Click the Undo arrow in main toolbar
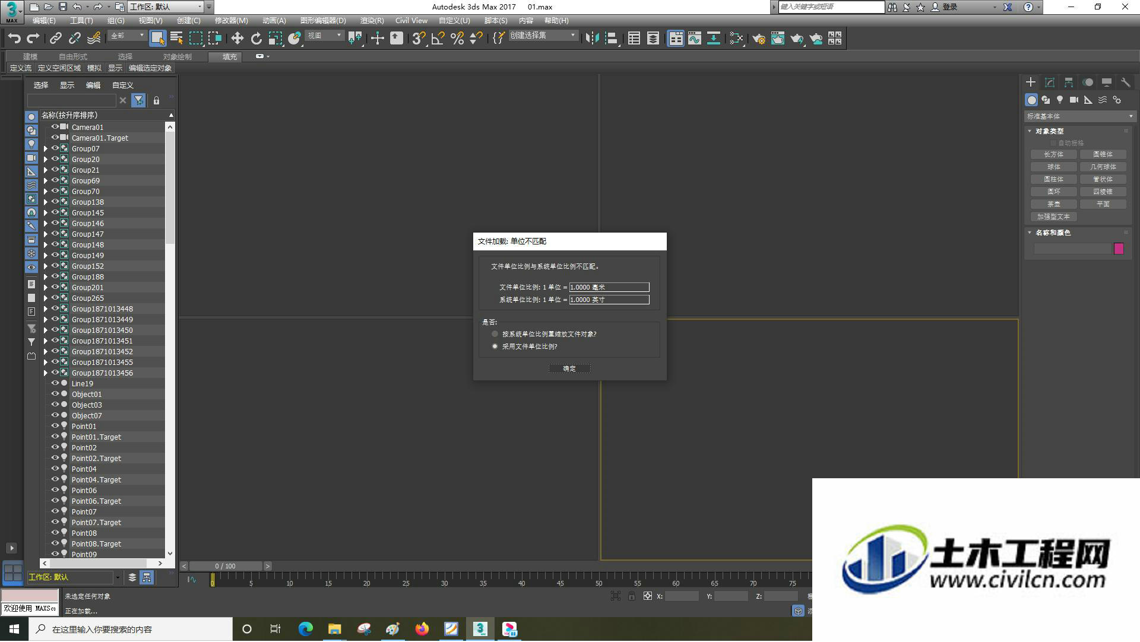The width and height of the screenshot is (1140, 642). pos(14,39)
